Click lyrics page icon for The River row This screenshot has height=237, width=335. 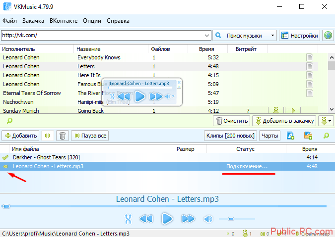pyautogui.click(x=309, y=93)
